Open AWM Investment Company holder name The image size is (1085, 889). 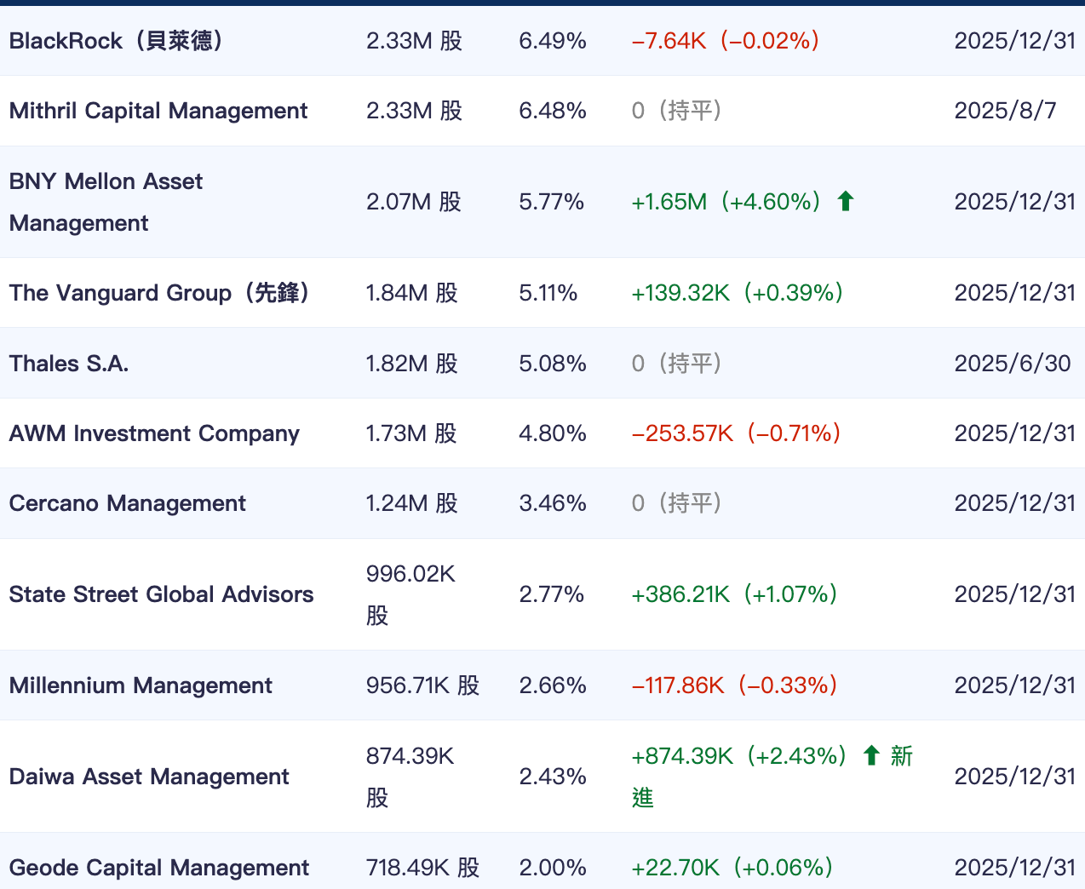pos(154,433)
